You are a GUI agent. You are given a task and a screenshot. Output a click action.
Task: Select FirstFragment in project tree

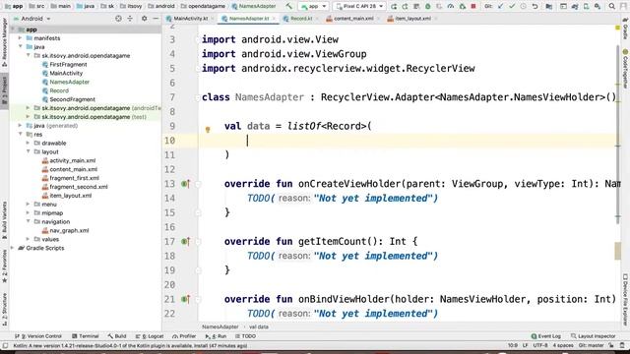pyautogui.click(x=68, y=65)
